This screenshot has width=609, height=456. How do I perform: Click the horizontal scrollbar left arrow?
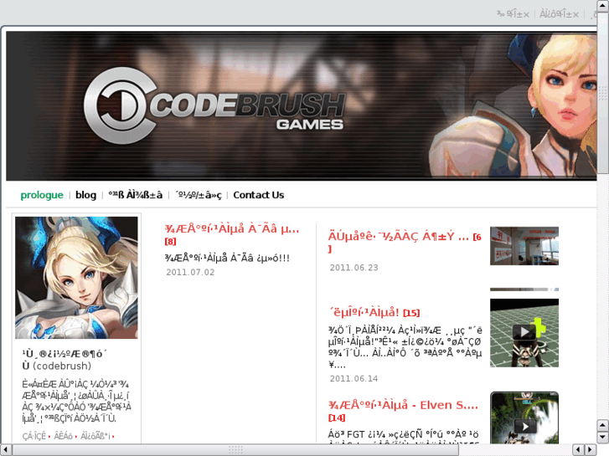pos(5,450)
